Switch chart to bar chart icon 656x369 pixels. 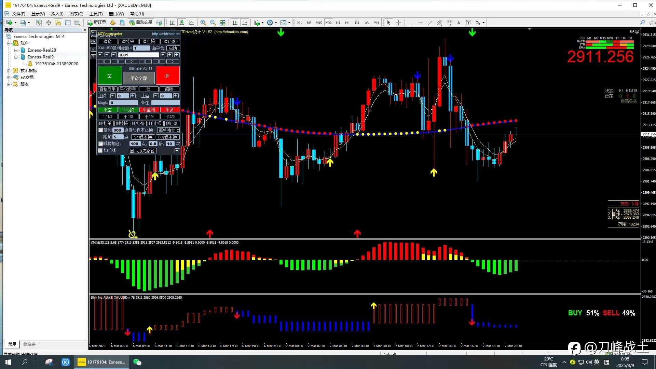click(172, 23)
